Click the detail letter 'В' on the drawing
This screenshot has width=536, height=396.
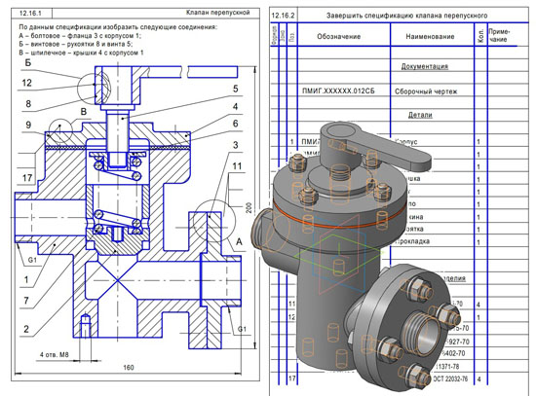[84, 112]
